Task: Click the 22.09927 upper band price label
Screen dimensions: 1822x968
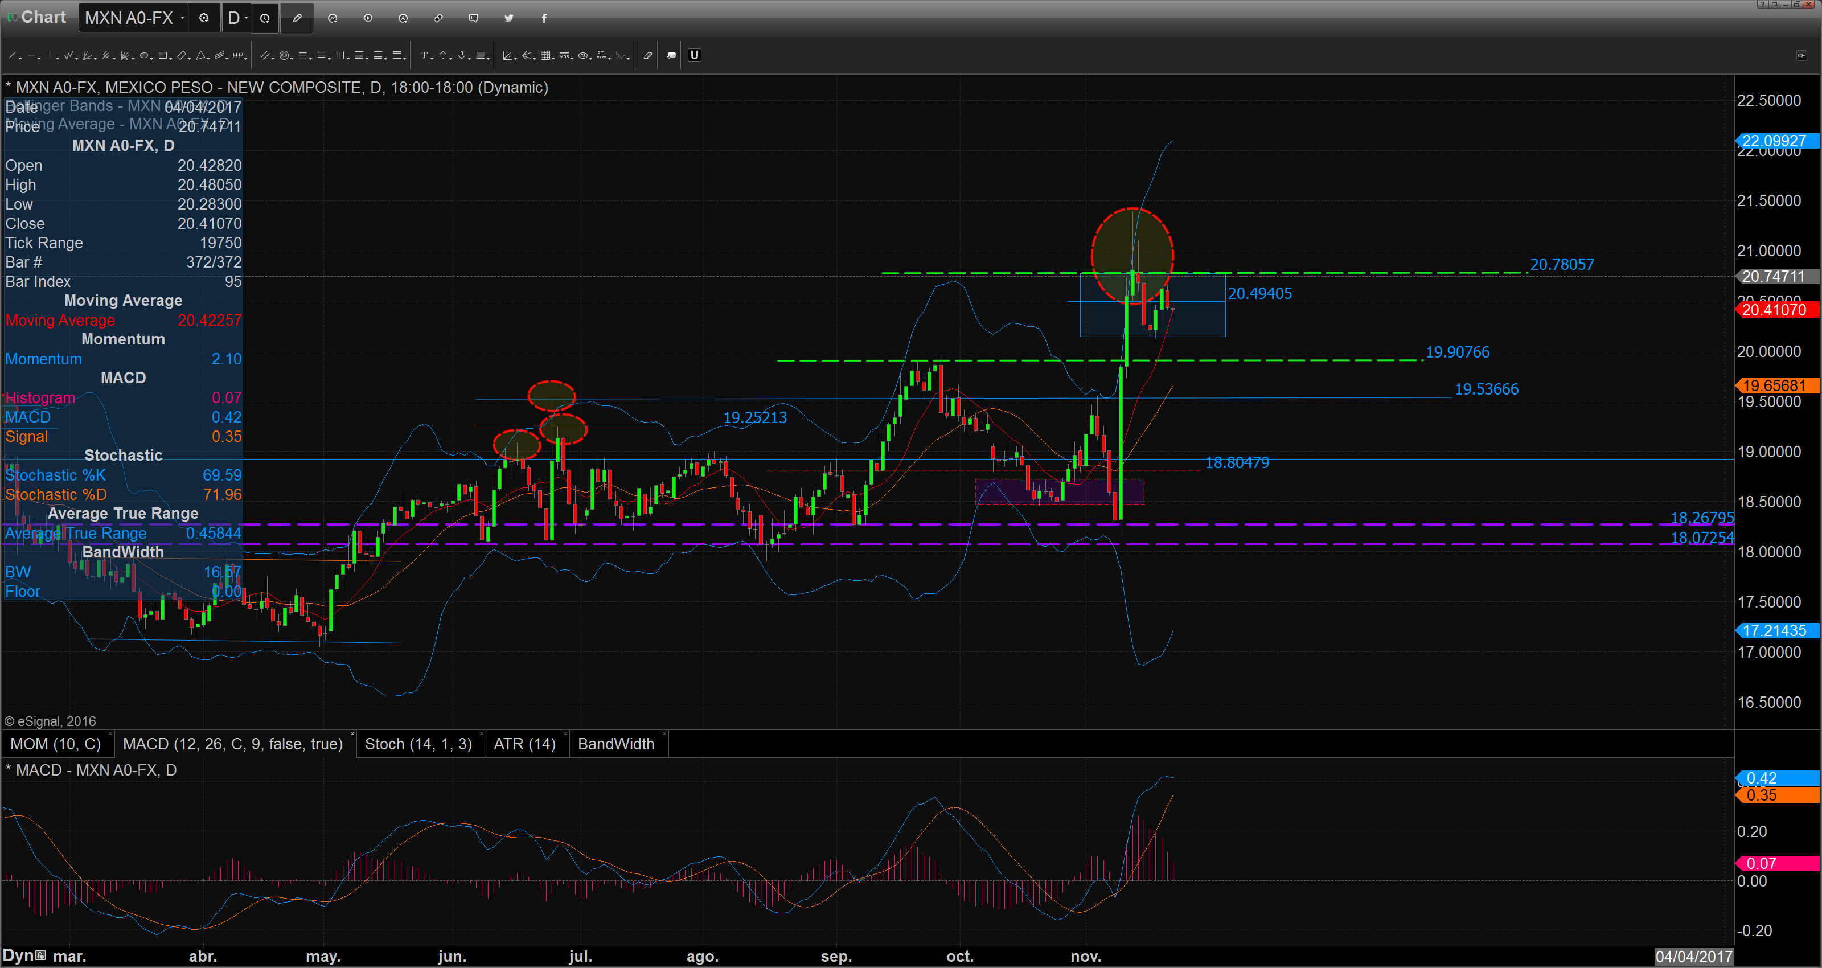Action: point(1776,141)
